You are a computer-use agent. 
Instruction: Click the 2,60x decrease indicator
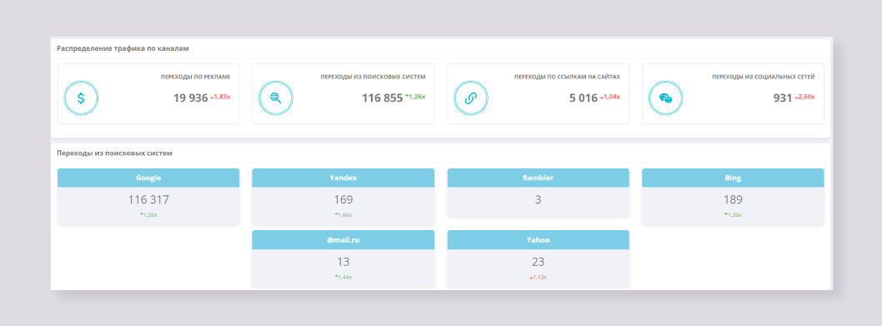[805, 97]
